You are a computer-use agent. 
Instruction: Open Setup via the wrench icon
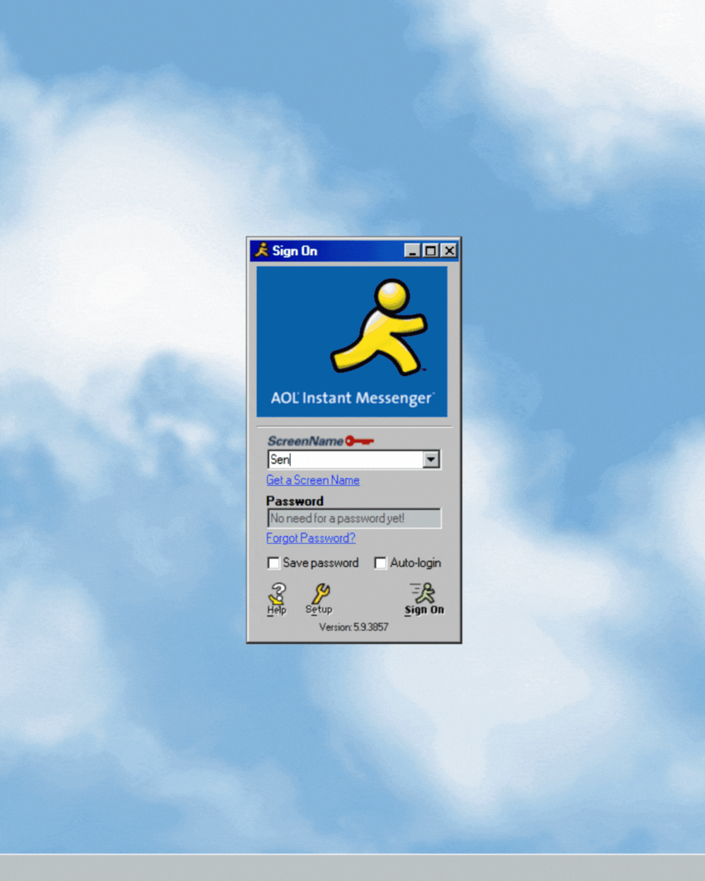coord(320,593)
